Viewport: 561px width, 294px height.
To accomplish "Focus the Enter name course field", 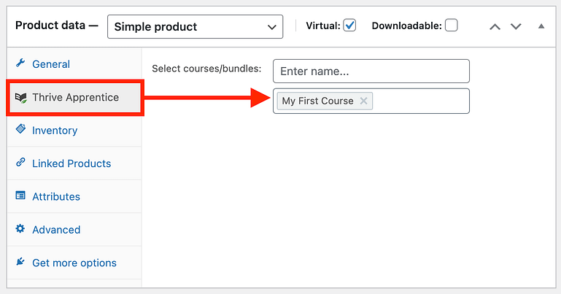I will click(x=371, y=71).
